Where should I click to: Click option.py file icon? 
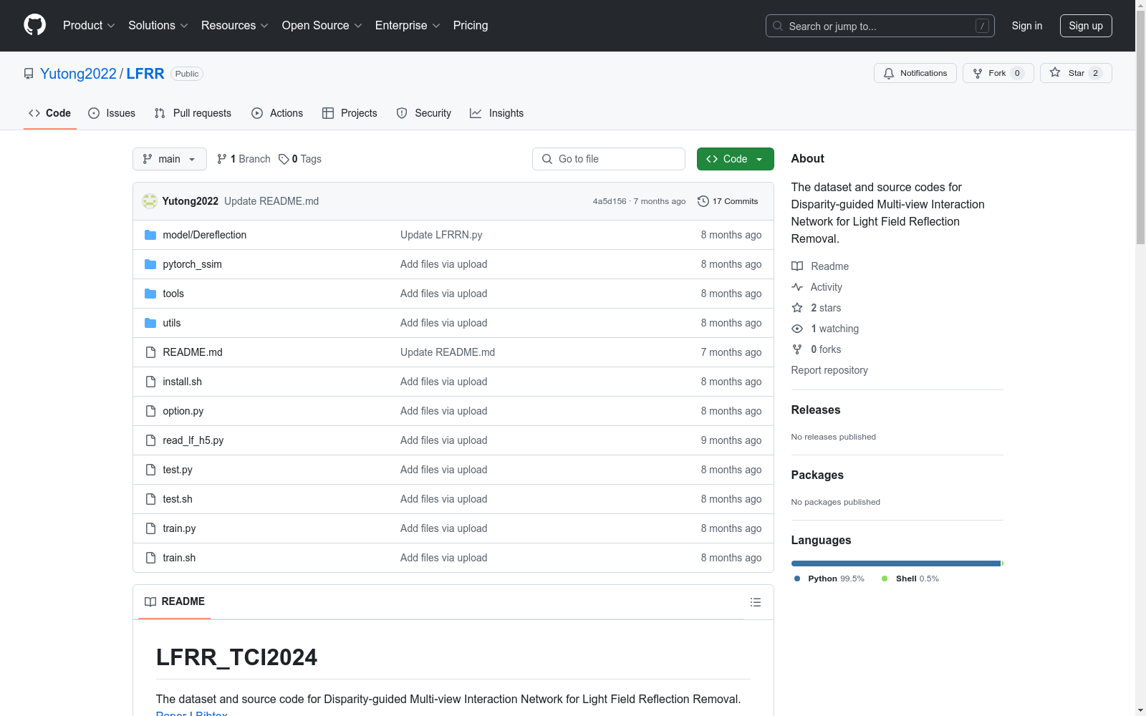(150, 411)
